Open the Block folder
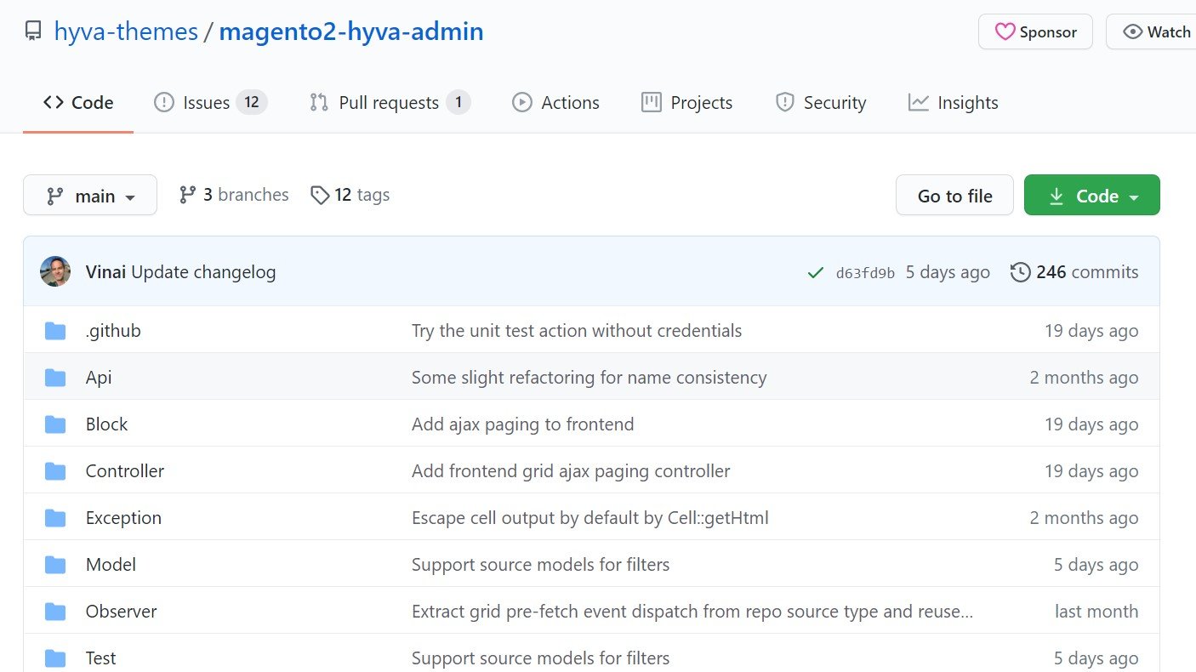Viewport: 1196px width, 672px height. pyautogui.click(x=106, y=424)
